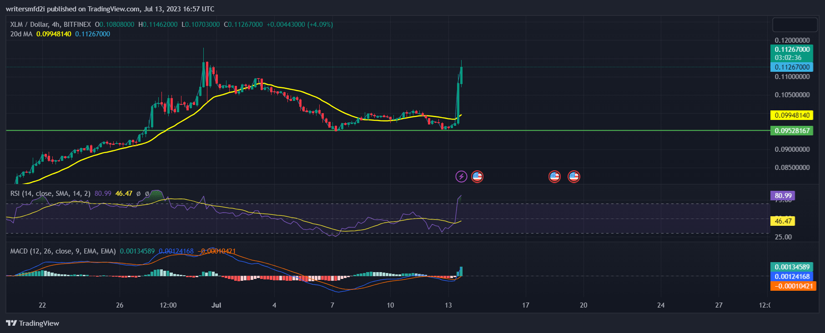The image size is (825, 333).
Task: Click the yellow 0.09948140 moving average label
Action: pos(792,115)
